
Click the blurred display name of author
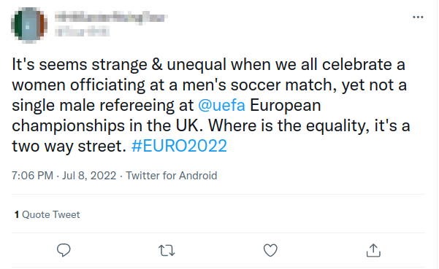pyautogui.click(x=111, y=17)
